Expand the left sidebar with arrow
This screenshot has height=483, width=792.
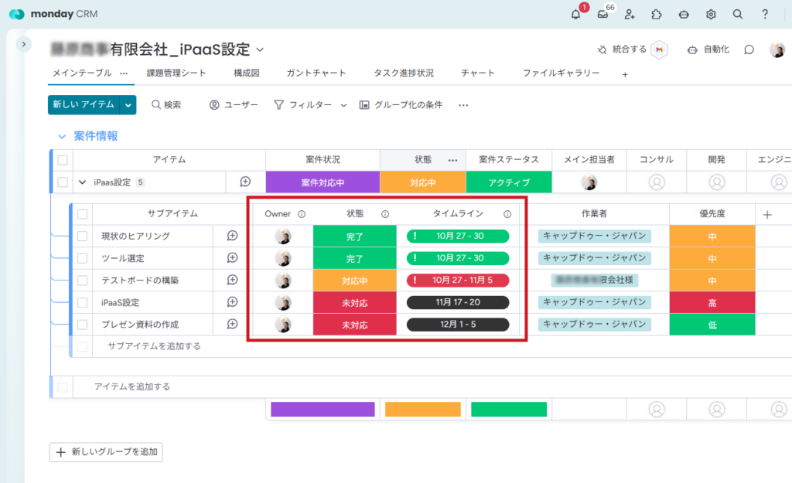click(24, 44)
